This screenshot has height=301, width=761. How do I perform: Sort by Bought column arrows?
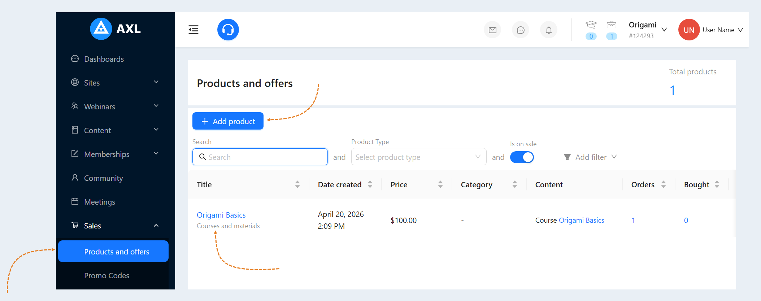coord(717,184)
